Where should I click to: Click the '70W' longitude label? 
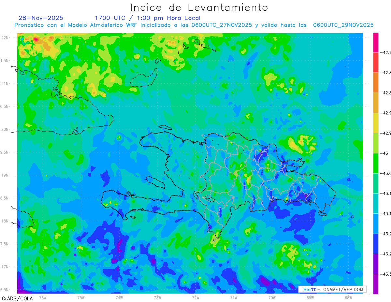point(272,297)
